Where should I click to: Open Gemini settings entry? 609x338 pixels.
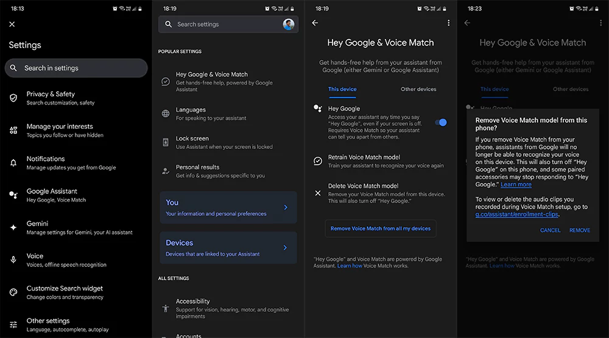(x=76, y=227)
